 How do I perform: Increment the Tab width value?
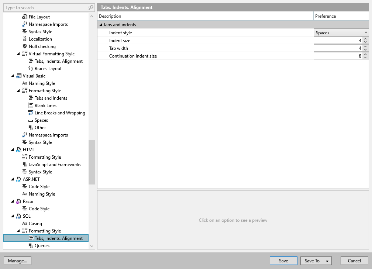tap(365, 46)
